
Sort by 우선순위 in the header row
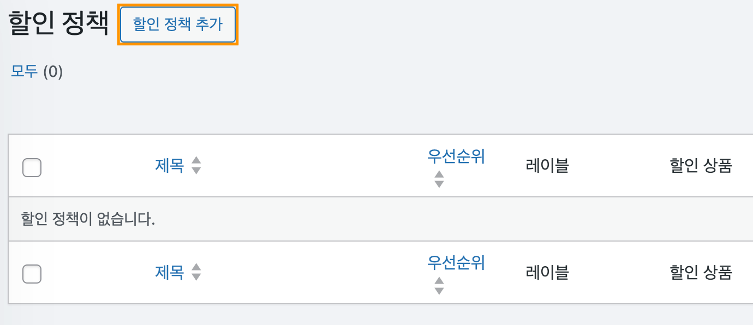coord(456,157)
